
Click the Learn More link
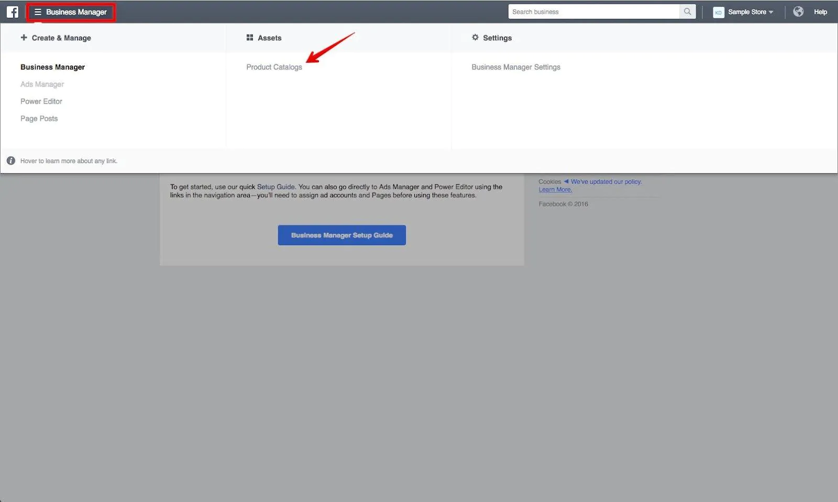click(x=555, y=190)
